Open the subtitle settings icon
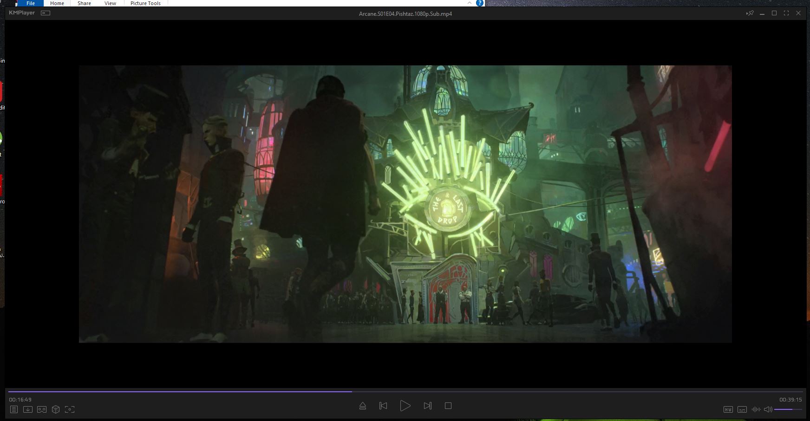Image resolution: width=810 pixels, height=421 pixels. [x=742, y=409]
